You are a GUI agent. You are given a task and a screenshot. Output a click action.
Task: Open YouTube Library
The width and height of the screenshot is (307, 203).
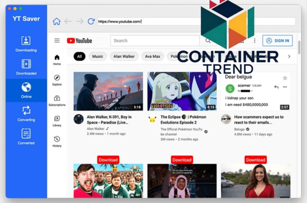click(x=57, y=121)
